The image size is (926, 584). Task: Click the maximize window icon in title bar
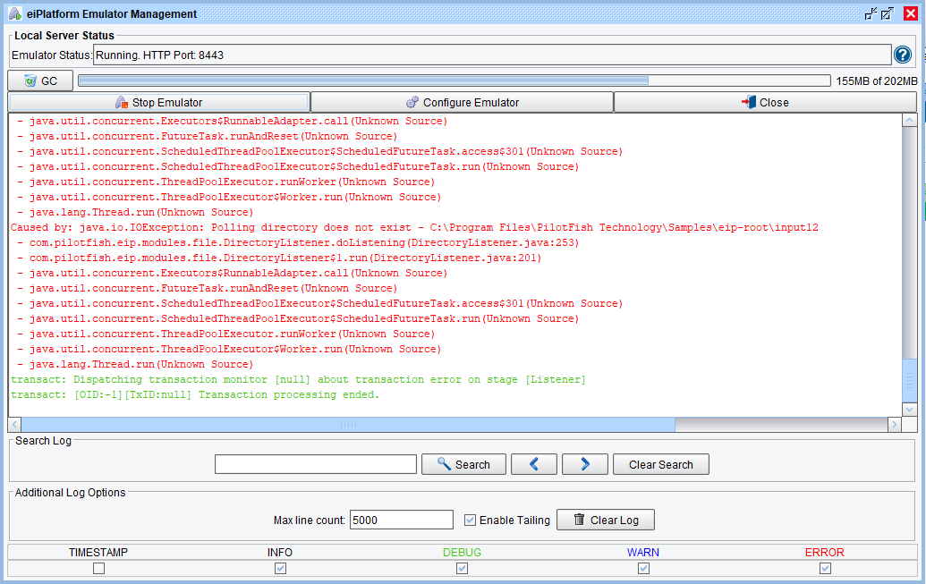[x=887, y=13]
